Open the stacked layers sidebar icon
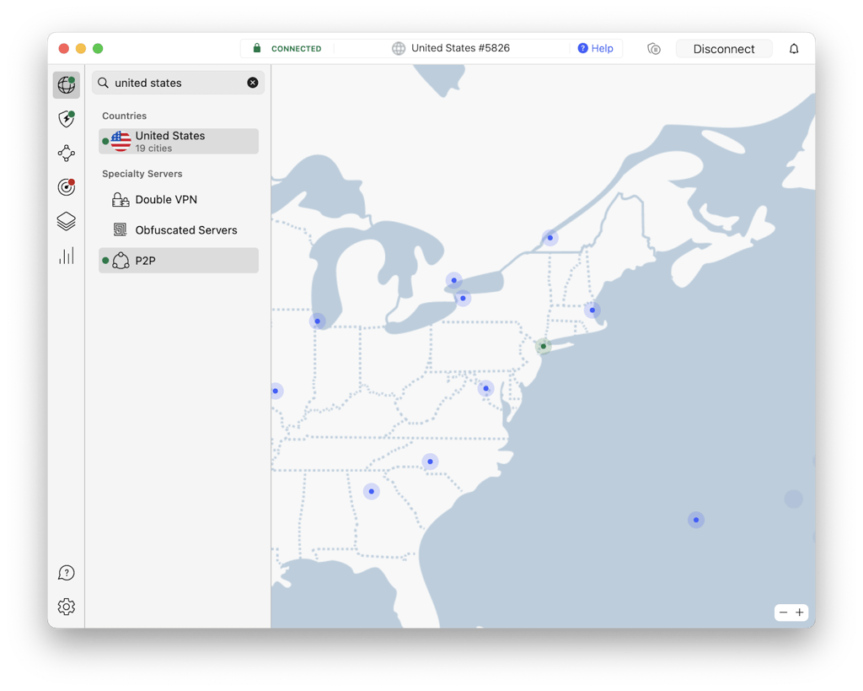This screenshot has width=863, height=691. [66, 222]
